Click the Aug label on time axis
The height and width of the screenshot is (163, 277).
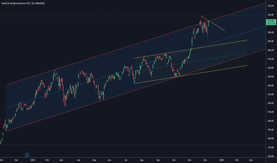[141, 160]
